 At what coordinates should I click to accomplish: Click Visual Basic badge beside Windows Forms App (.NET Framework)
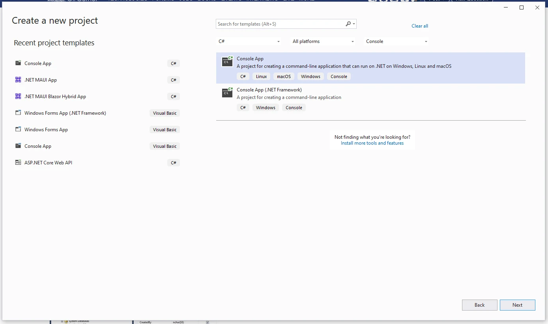pos(165,113)
